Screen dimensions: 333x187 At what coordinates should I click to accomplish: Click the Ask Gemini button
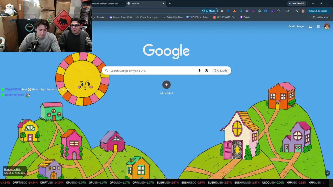pos(296,4)
